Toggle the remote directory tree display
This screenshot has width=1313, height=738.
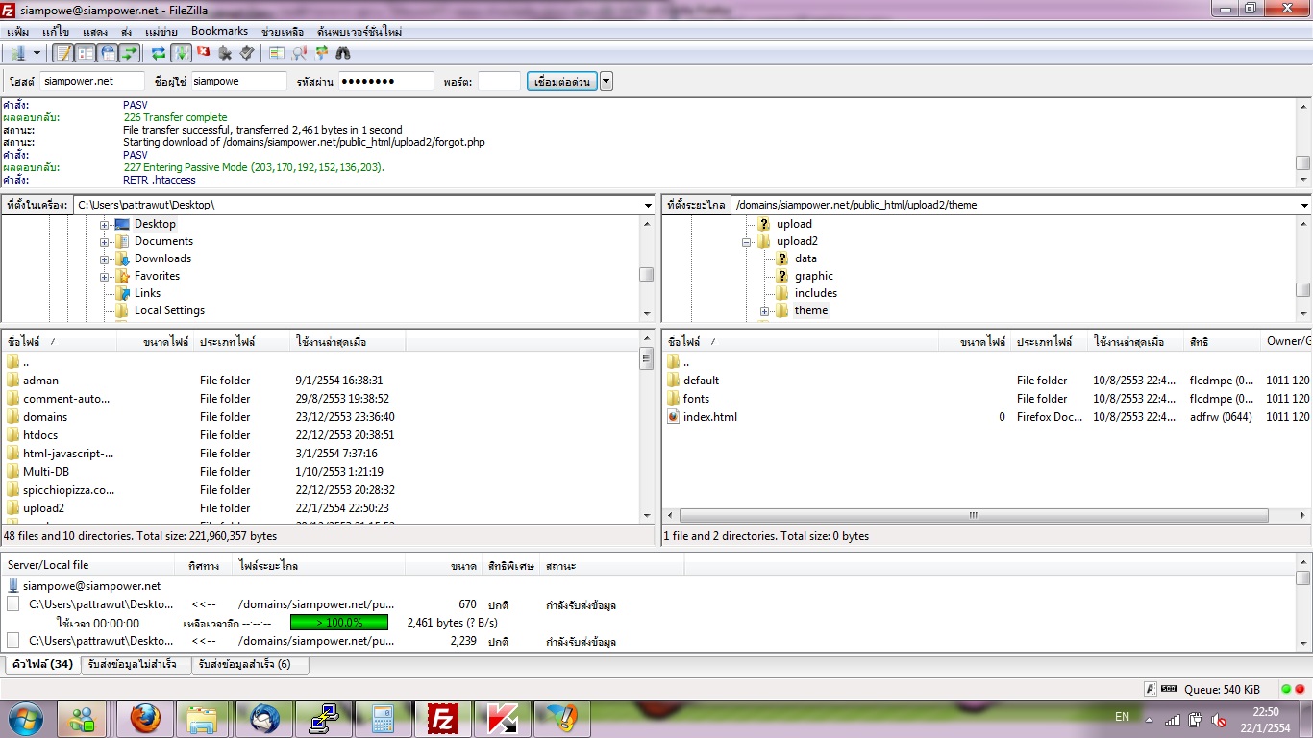pyautogui.click(x=108, y=53)
